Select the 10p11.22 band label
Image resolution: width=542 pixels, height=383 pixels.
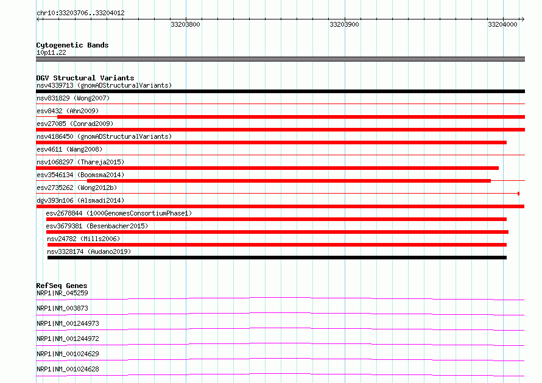tap(51, 52)
